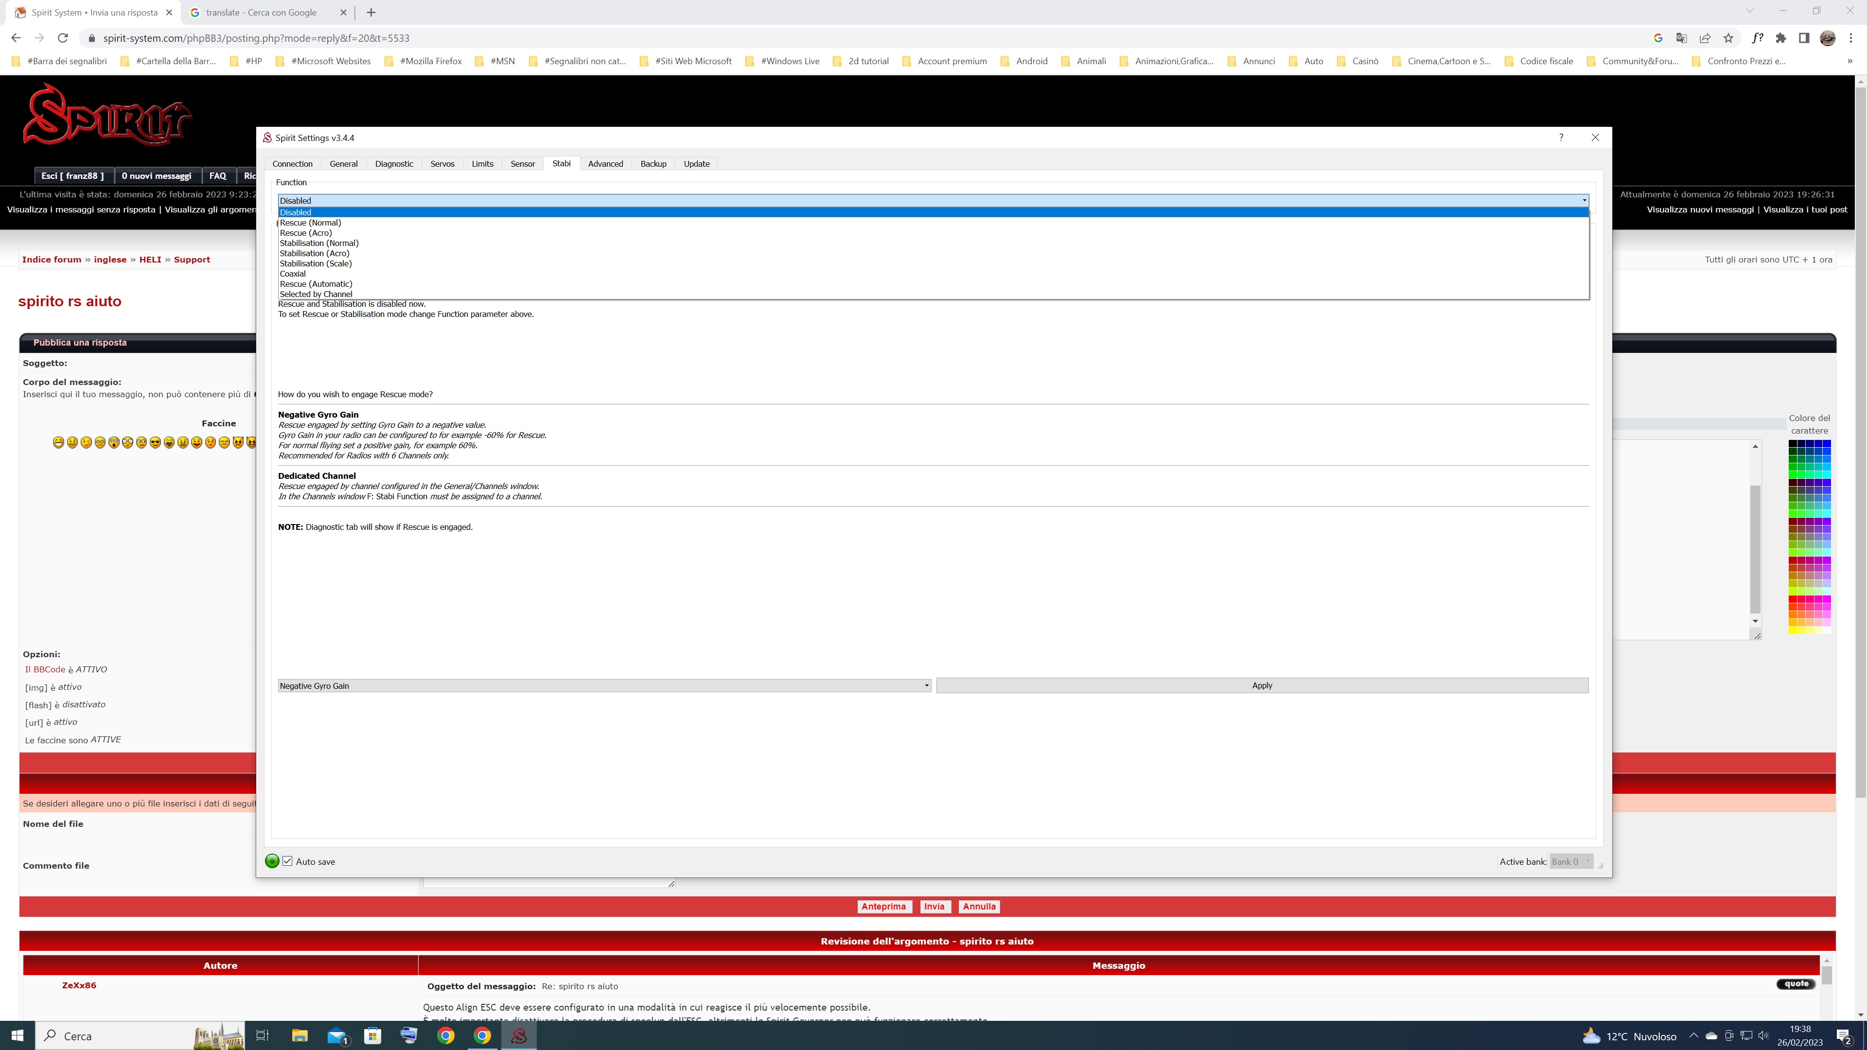Pick a red swatch in font color palette
Screen dimensions: 1867x1050
click(x=1793, y=598)
